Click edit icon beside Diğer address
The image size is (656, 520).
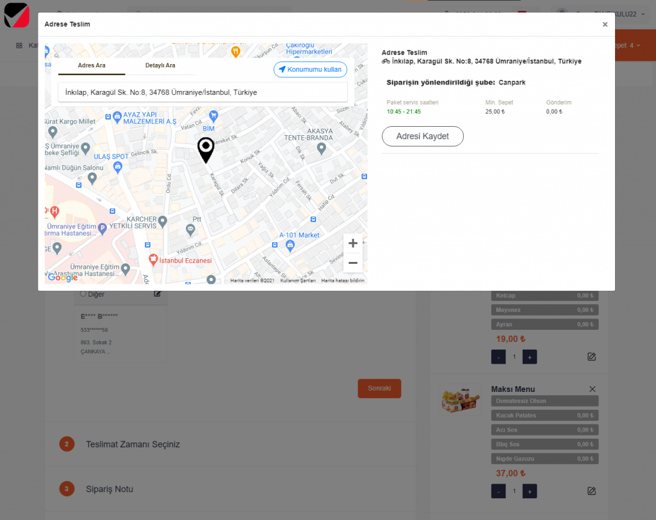tap(157, 294)
